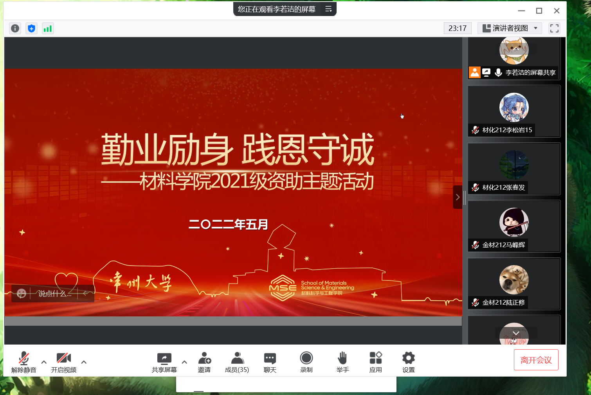Collapse the quick chat bar arrow
This screenshot has height=395, width=591.
coord(85,293)
